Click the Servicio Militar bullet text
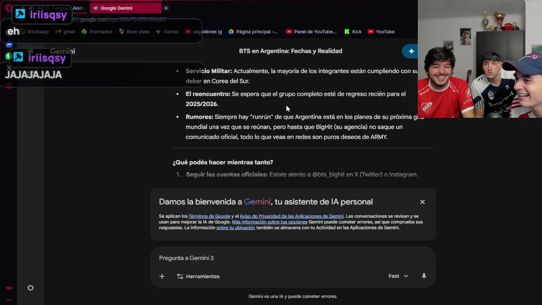This screenshot has height=305, width=542. (301, 76)
